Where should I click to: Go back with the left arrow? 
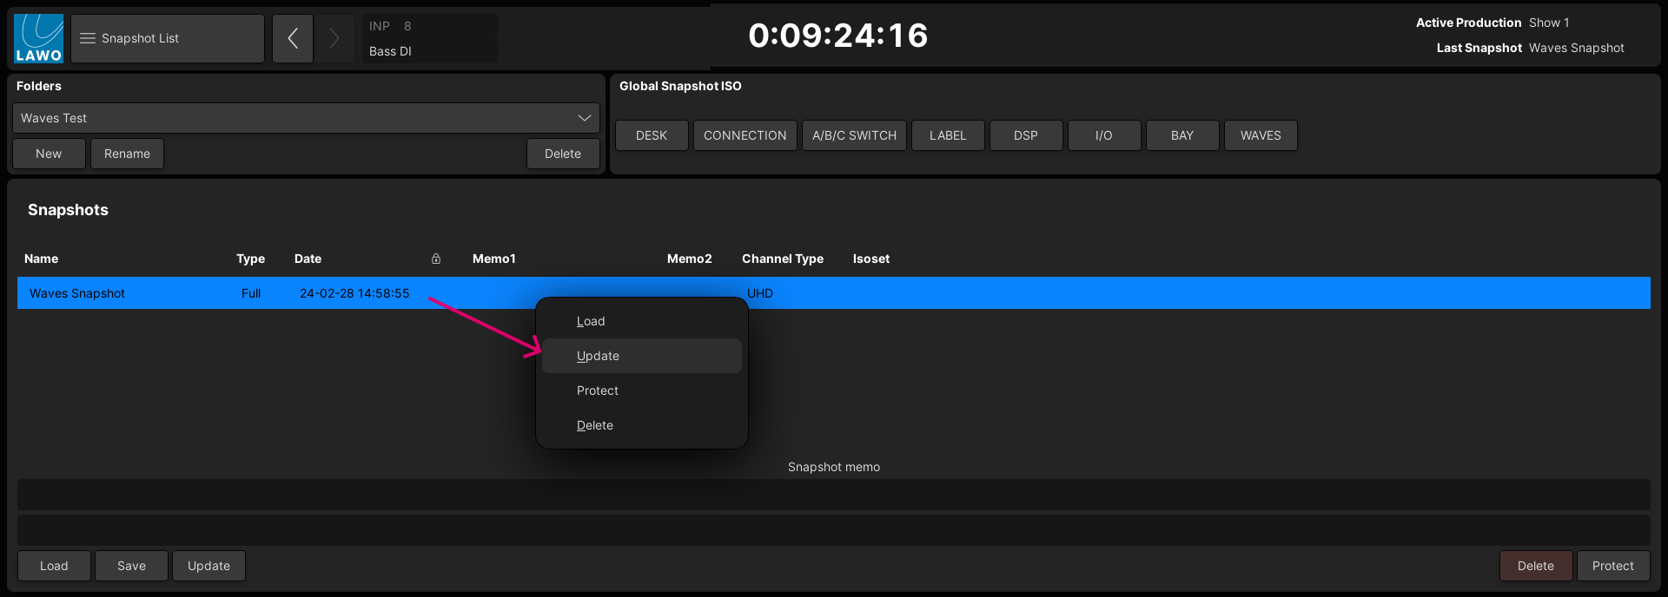click(293, 38)
